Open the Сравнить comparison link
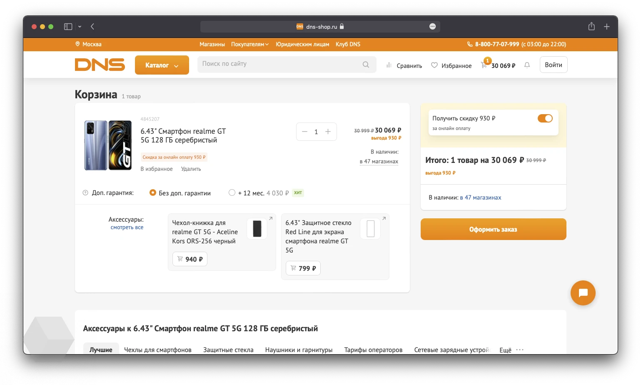 [x=404, y=65]
